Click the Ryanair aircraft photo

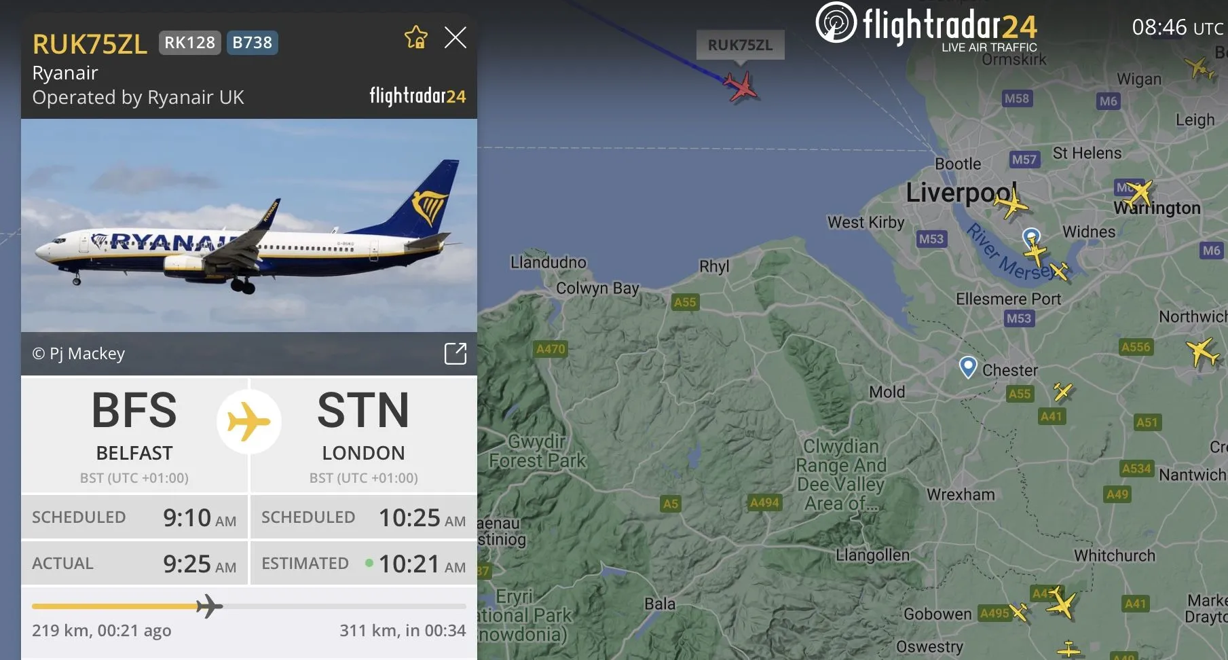[x=249, y=225]
